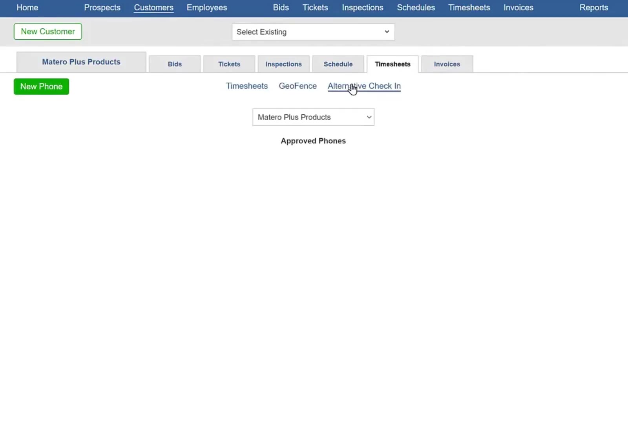Expand the Select Existing customer dropdown
The width and height of the screenshot is (628, 437).
pos(313,32)
